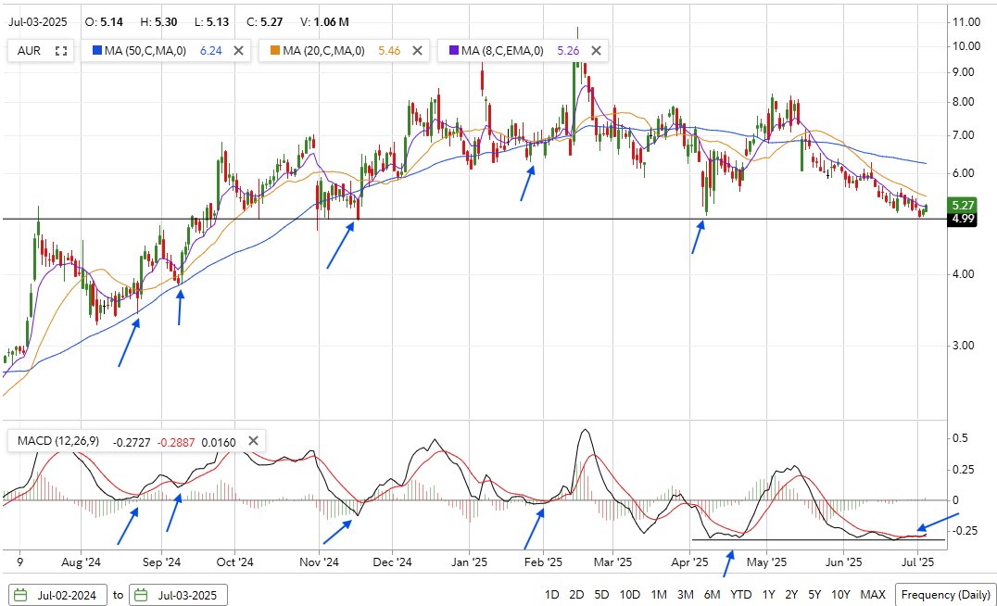Click the red -0.2887 signal value
This screenshot has width=997, height=606.
pyautogui.click(x=176, y=442)
